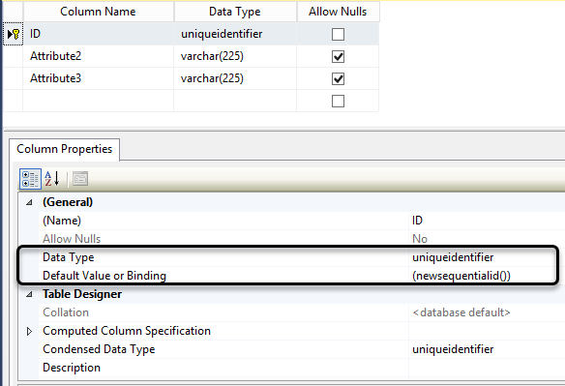The image size is (565, 386).
Task: Open varchar(225) data type for Attribute2
Action: coord(235,56)
